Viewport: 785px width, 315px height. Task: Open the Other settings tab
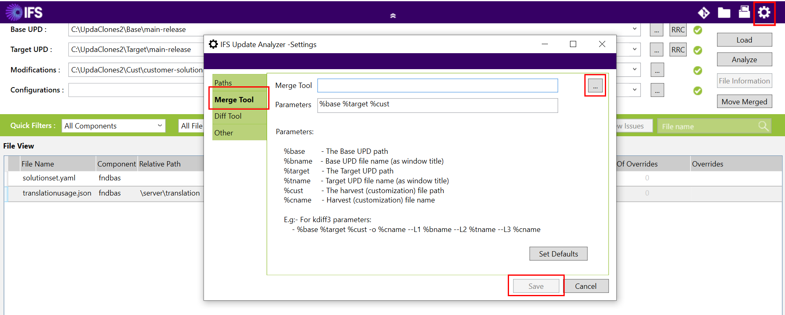pyautogui.click(x=240, y=133)
